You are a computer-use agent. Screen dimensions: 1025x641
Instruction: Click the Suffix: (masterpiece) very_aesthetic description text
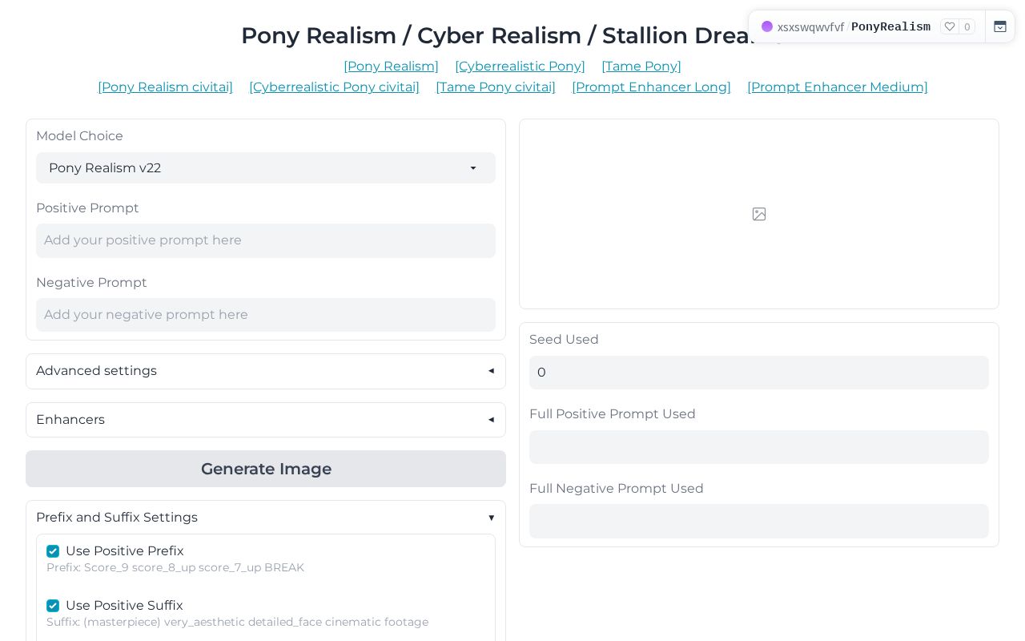click(x=237, y=622)
